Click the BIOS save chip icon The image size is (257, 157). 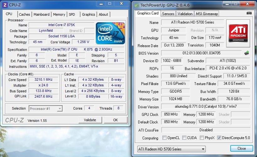tap(247, 53)
